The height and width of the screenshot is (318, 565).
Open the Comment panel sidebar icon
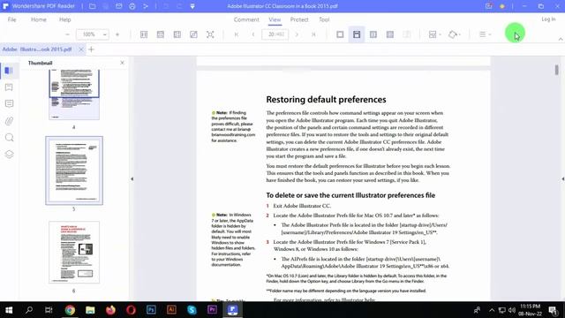click(9, 104)
